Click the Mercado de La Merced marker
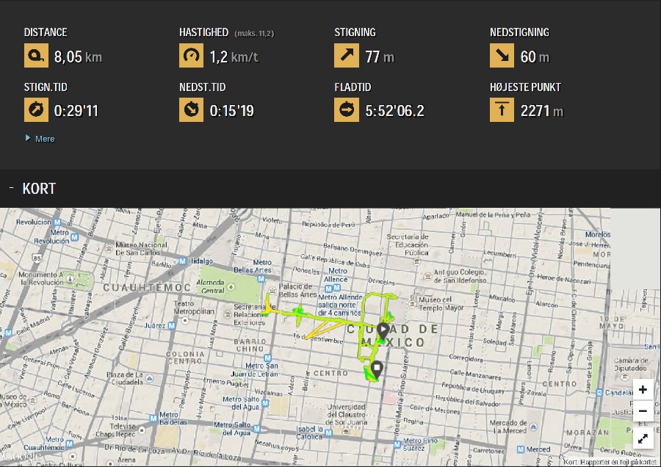The width and height of the screenshot is (661, 467). 533,427
